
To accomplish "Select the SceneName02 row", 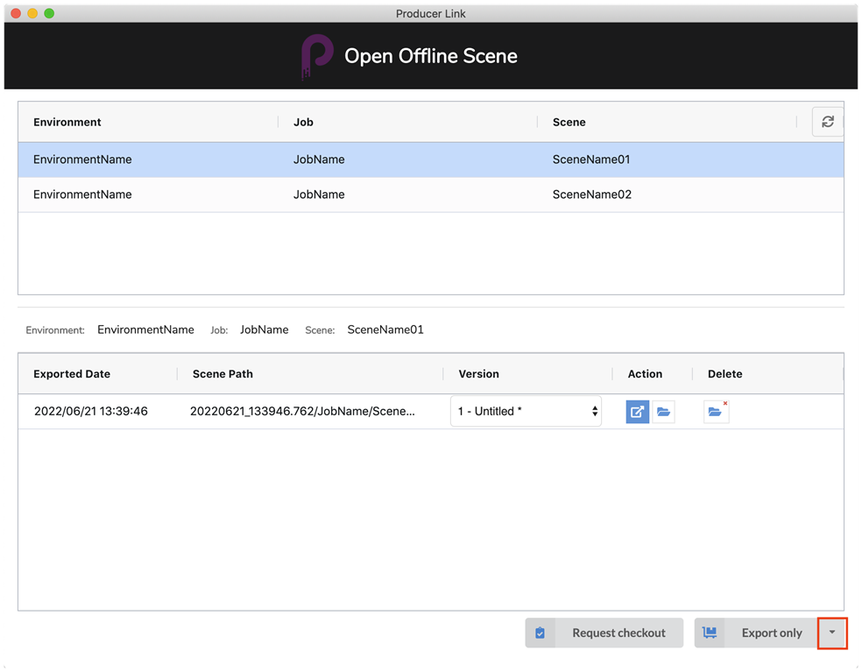I will click(x=429, y=195).
